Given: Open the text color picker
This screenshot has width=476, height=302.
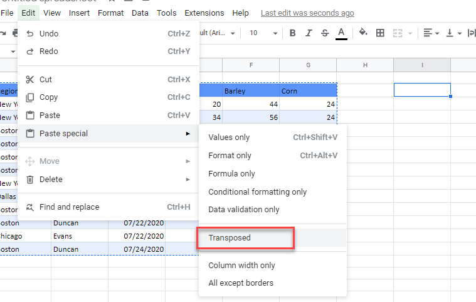Looking at the screenshot, I should (341, 33).
